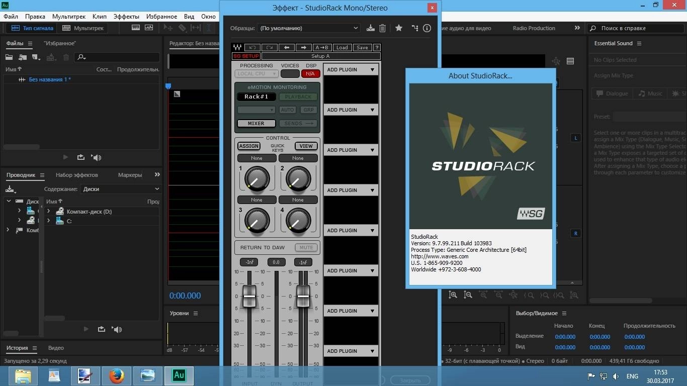Switch to Waveform view (Тип сигнала)

(32, 28)
